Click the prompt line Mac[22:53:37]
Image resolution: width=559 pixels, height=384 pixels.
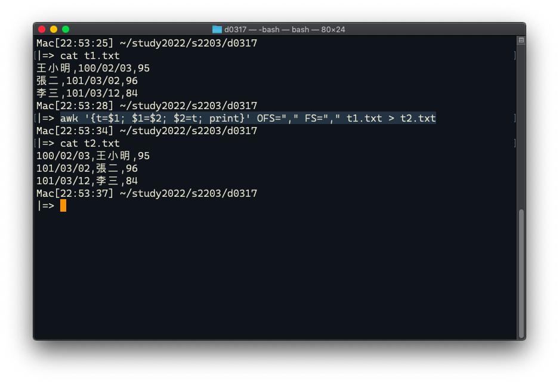147,193
